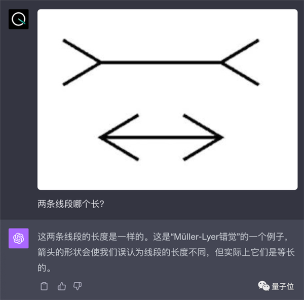Click the left Y-shaped fin of upper line

pyautogui.click(x=82, y=62)
